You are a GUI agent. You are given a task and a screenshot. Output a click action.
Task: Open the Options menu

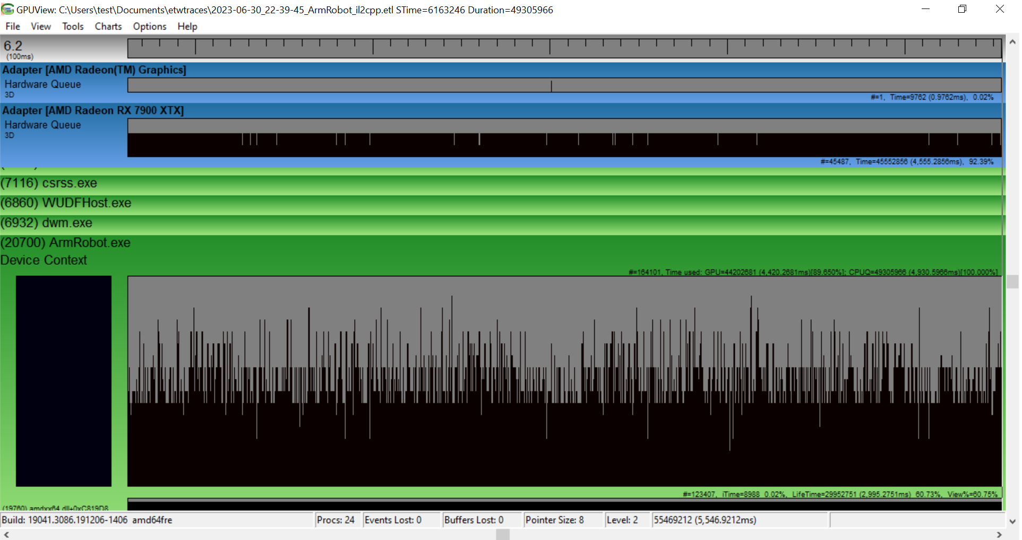[150, 27]
